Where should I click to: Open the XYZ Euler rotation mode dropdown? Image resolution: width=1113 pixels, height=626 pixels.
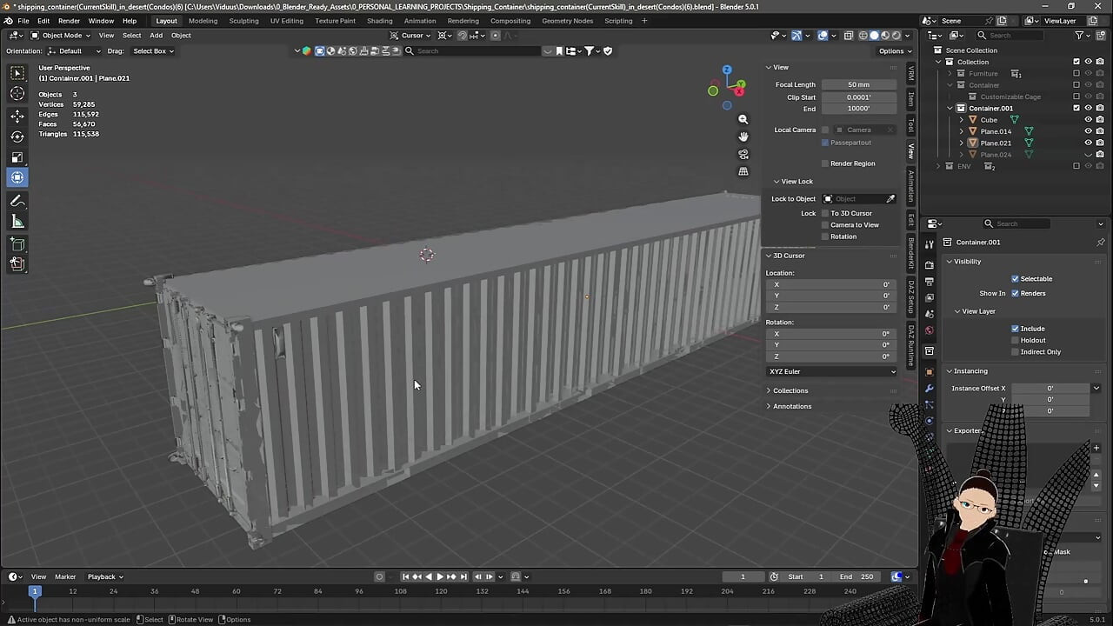coord(832,372)
